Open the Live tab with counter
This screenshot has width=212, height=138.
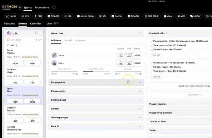click(51, 24)
